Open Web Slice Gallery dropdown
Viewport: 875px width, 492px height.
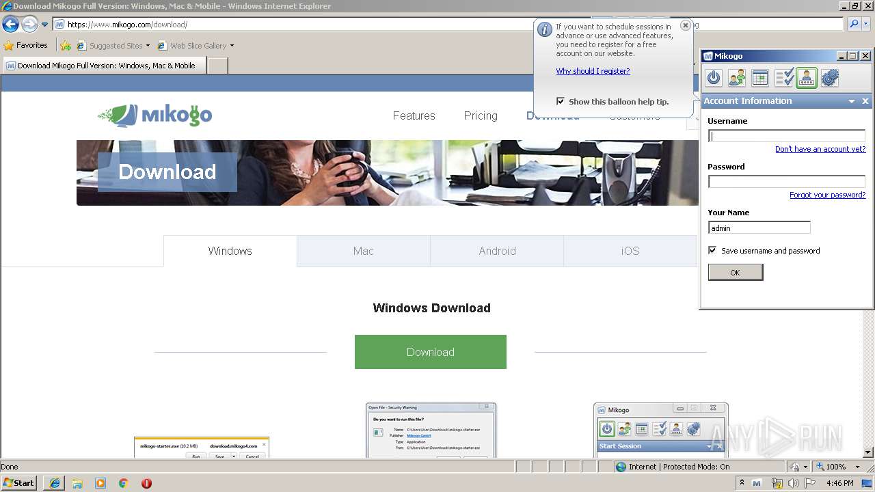[x=196, y=46]
